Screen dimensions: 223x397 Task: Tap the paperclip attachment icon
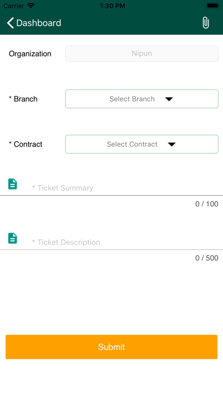click(205, 23)
